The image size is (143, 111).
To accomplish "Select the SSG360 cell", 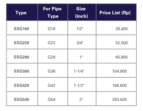I will tap(22, 70).
